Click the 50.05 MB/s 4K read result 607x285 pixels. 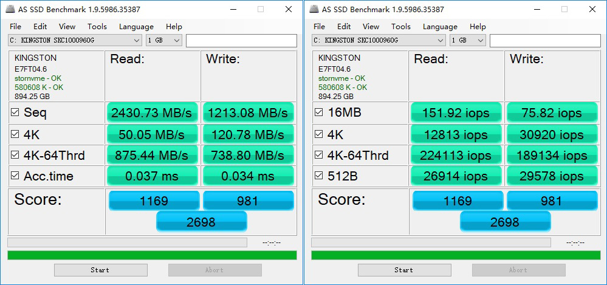pos(152,134)
